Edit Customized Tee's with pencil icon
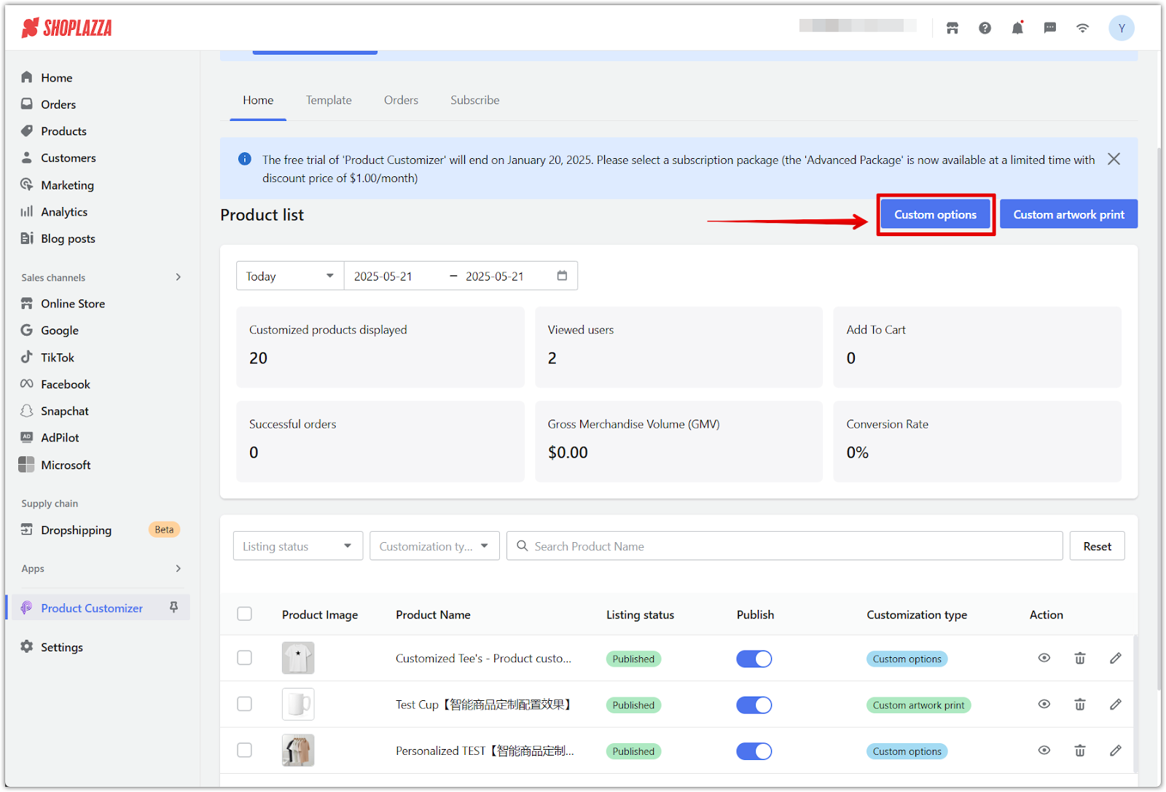 coord(1116,658)
